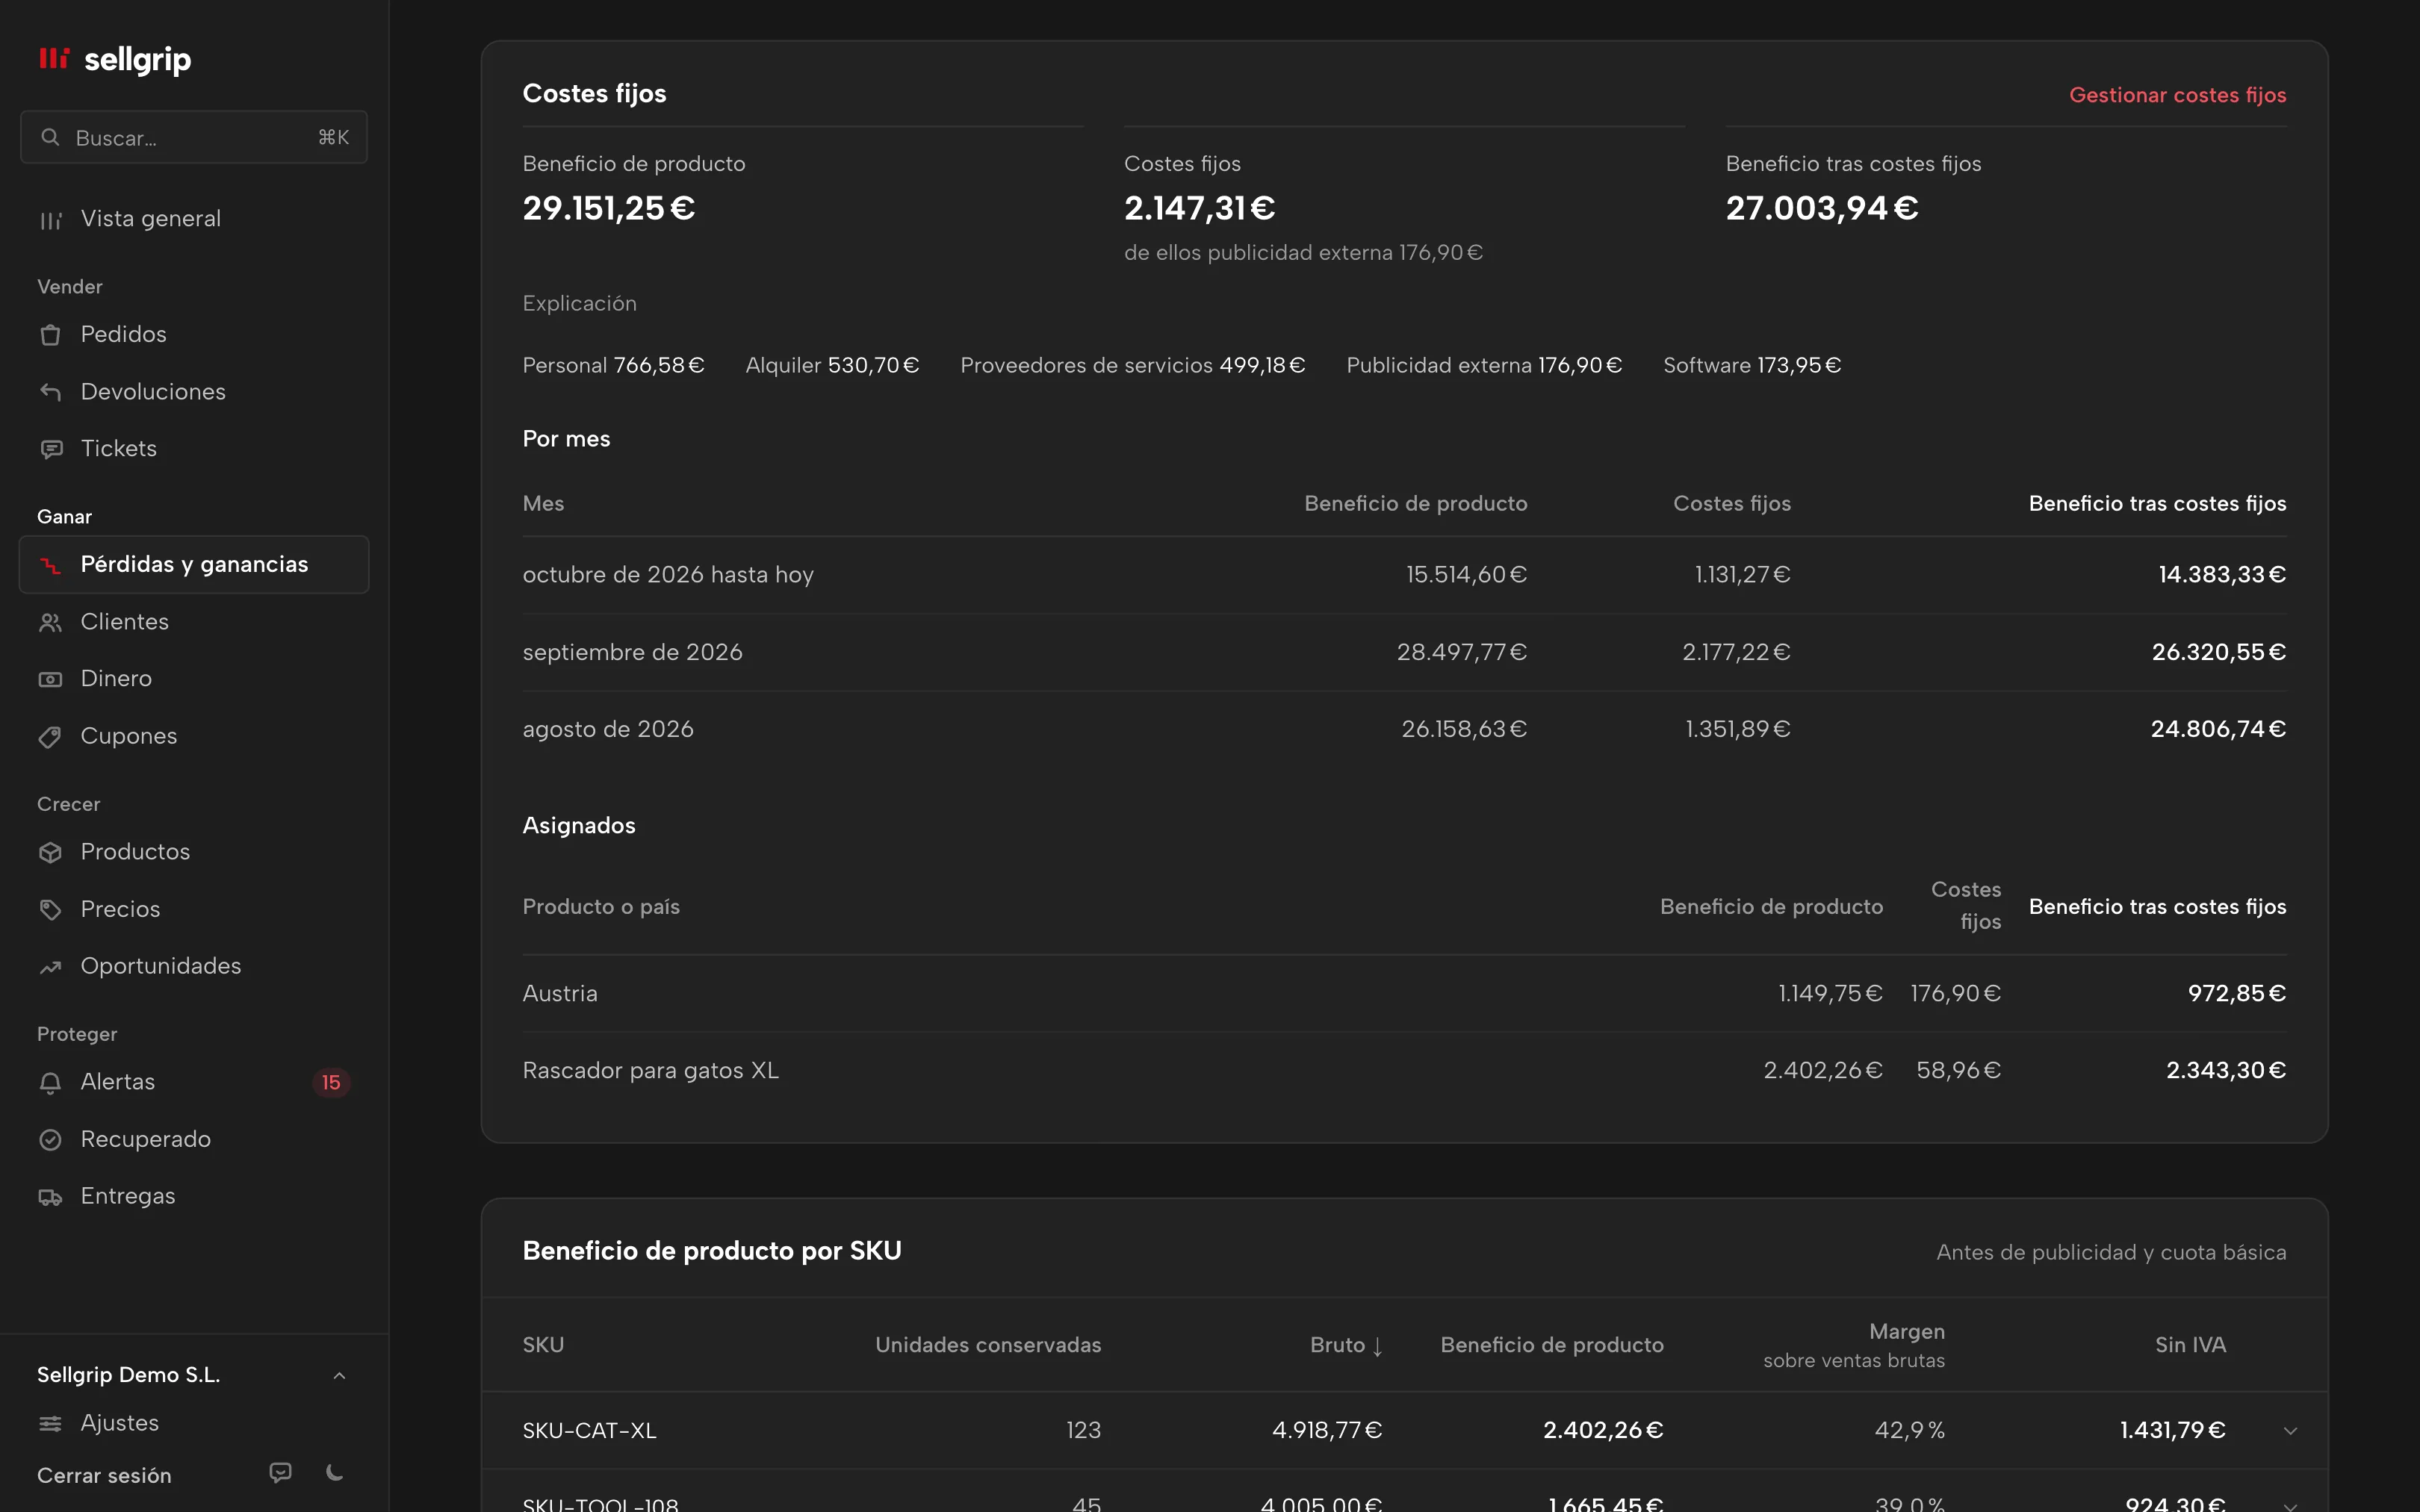
Task: Focus the Buscar search field
Action: point(194,137)
